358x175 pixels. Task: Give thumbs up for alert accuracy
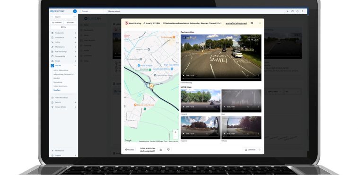[x=161, y=149]
